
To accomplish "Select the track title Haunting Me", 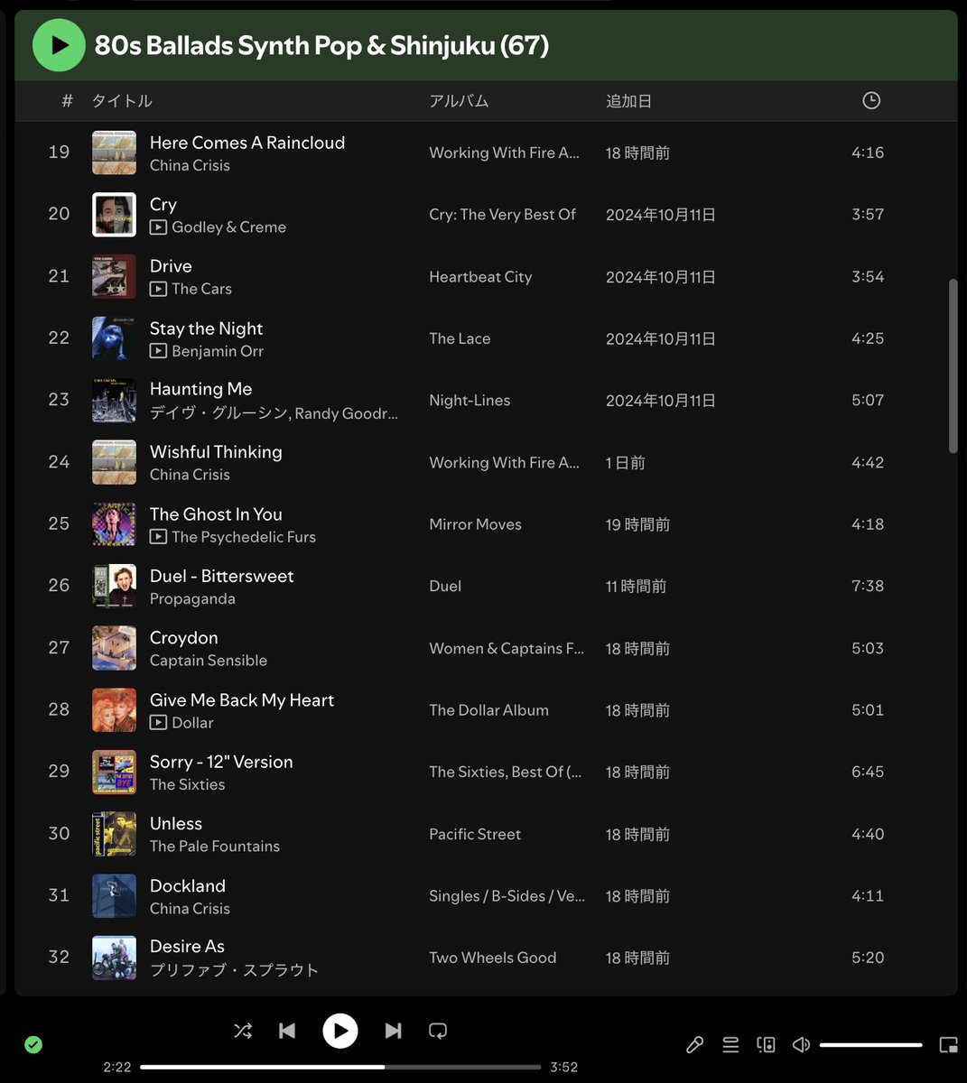I will coord(200,389).
